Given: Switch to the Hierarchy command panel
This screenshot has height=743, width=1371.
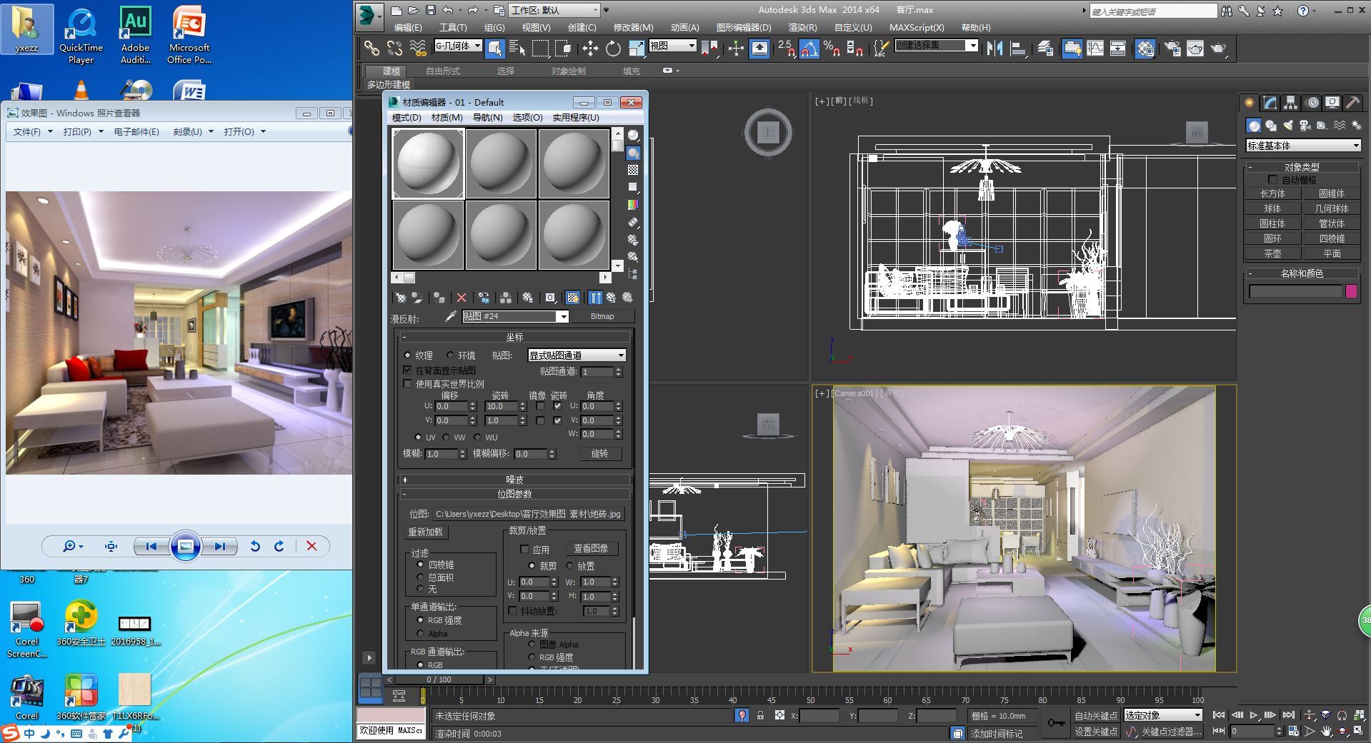Looking at the screenshot, I should tap(1290, 103).
